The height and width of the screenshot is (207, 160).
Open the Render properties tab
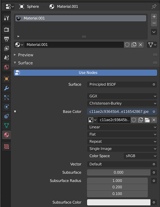pyautogui.click(x=7, y=29)
